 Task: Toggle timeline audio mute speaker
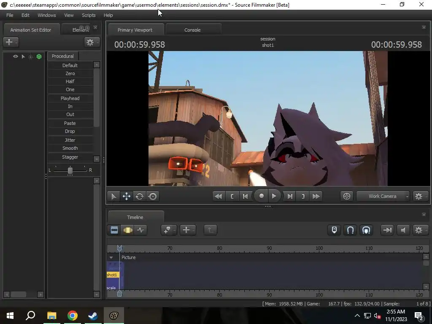pyautogui.click(x=403, y=230)
